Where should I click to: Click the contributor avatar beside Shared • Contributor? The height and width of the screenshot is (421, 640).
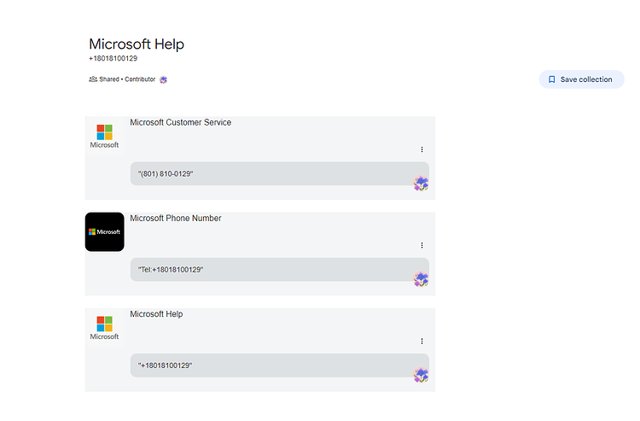[163, 79]
